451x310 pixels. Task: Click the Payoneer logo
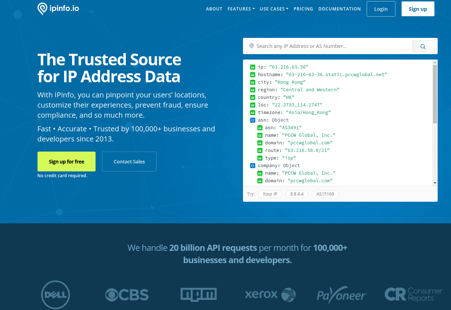[x=341, y=294]
